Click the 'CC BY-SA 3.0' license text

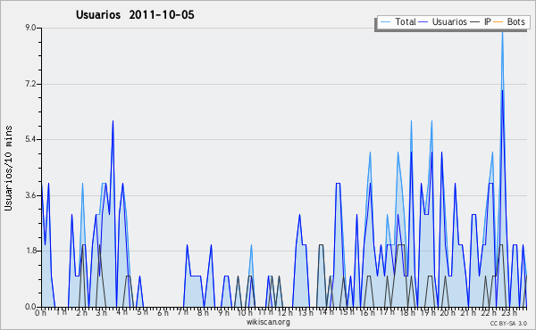(x=508, y=323)
